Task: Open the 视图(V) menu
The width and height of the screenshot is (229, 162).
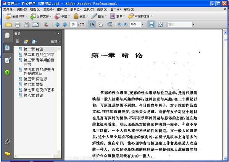Action: 35,9
